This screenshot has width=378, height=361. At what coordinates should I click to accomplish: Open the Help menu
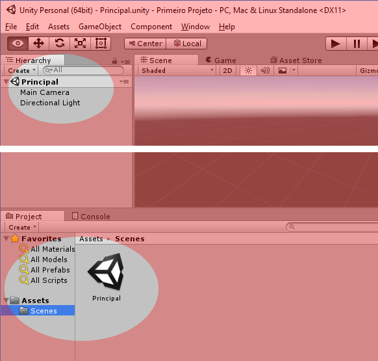pos(227,27)
